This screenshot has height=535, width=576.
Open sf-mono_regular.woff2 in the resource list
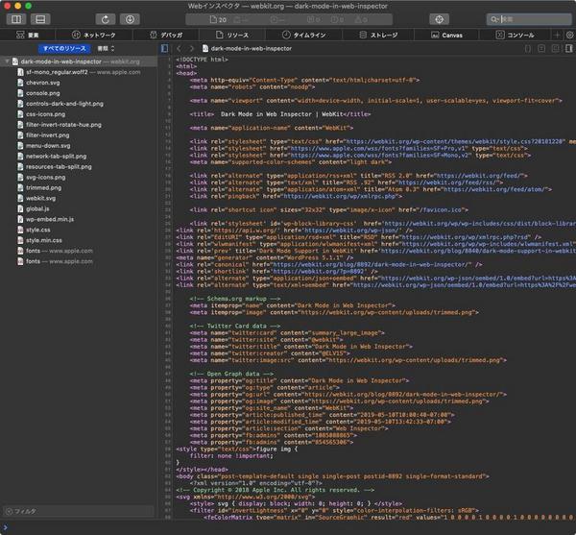[79, 72]
